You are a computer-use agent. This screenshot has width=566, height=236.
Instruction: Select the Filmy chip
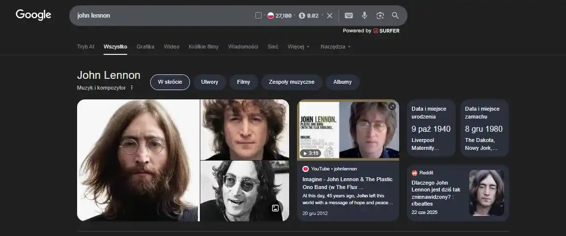tap(243, 82)
